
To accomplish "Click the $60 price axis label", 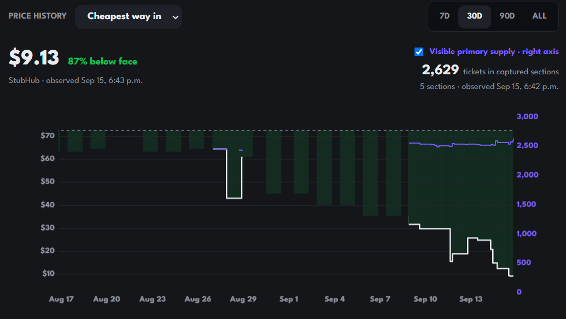I will click(48, 158).
